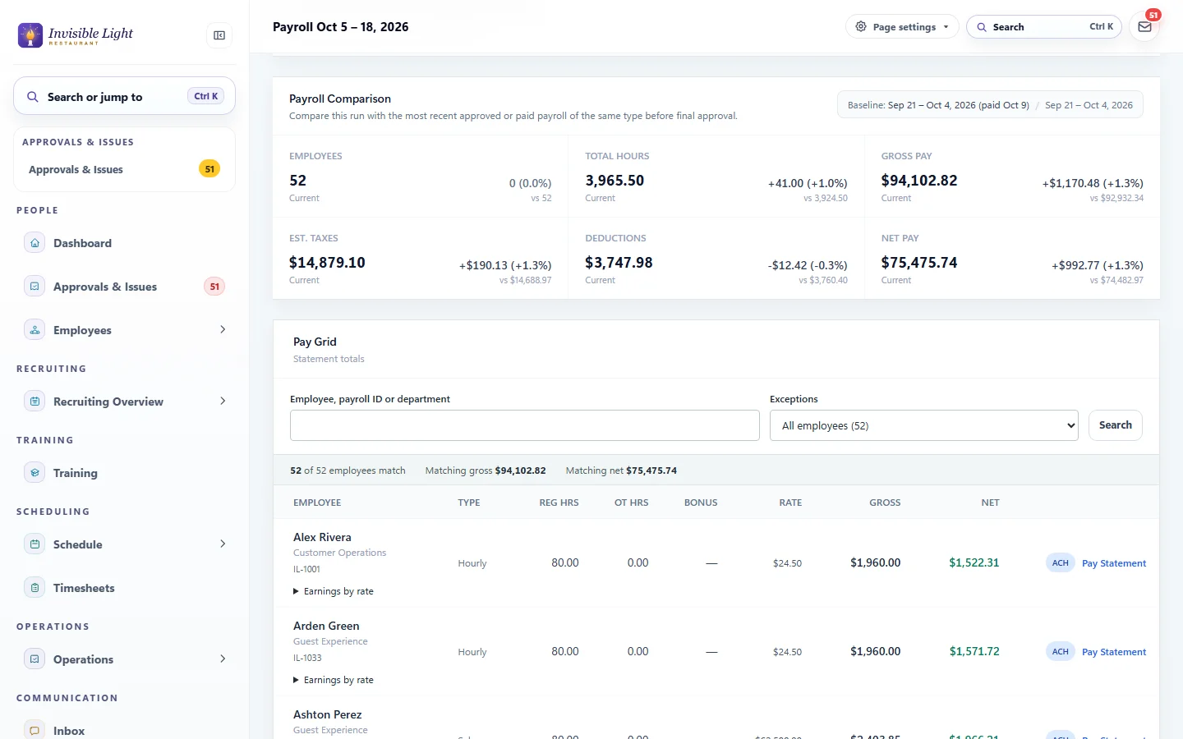
Task: Open the mail inbox icon with badge
Action: coord(1144,27)
